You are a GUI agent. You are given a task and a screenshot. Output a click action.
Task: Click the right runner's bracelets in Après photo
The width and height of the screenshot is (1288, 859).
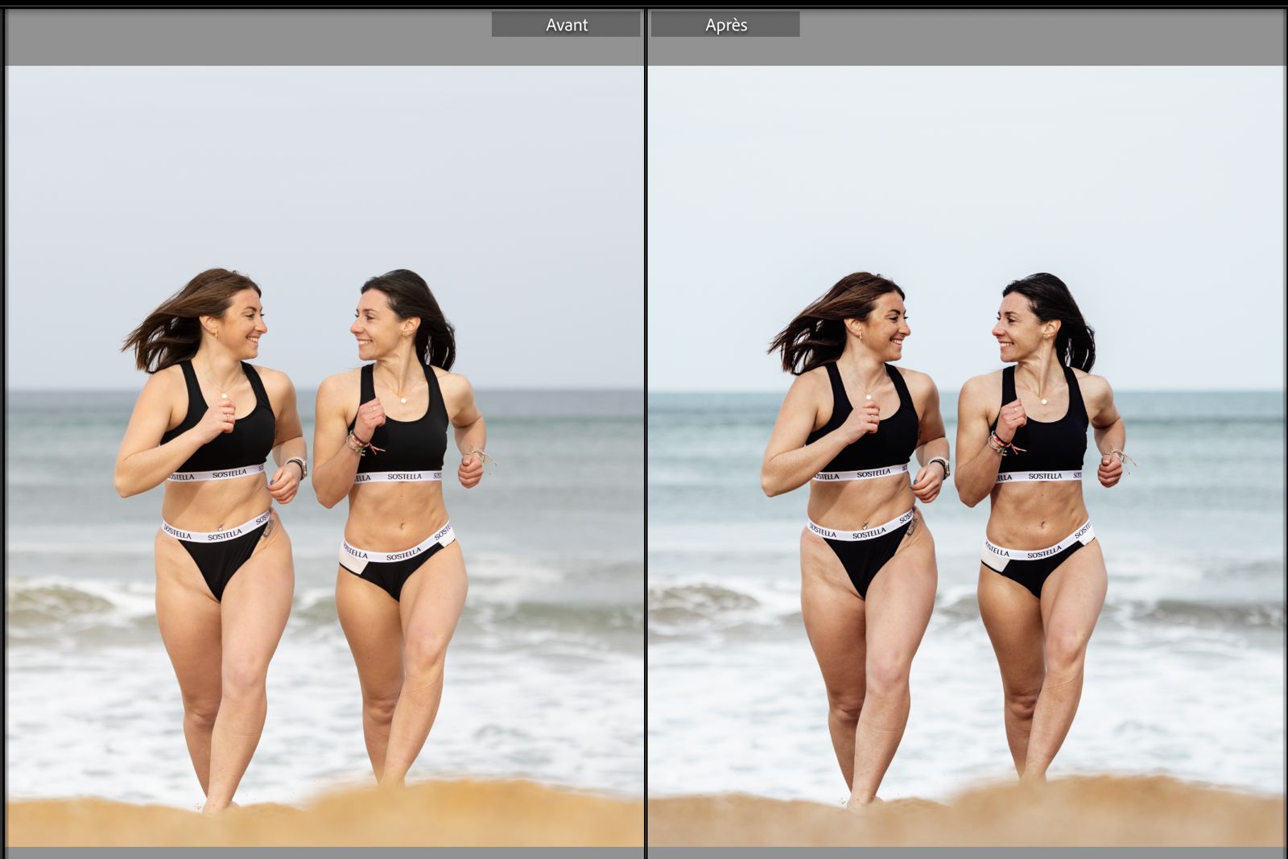[1000, 444]
